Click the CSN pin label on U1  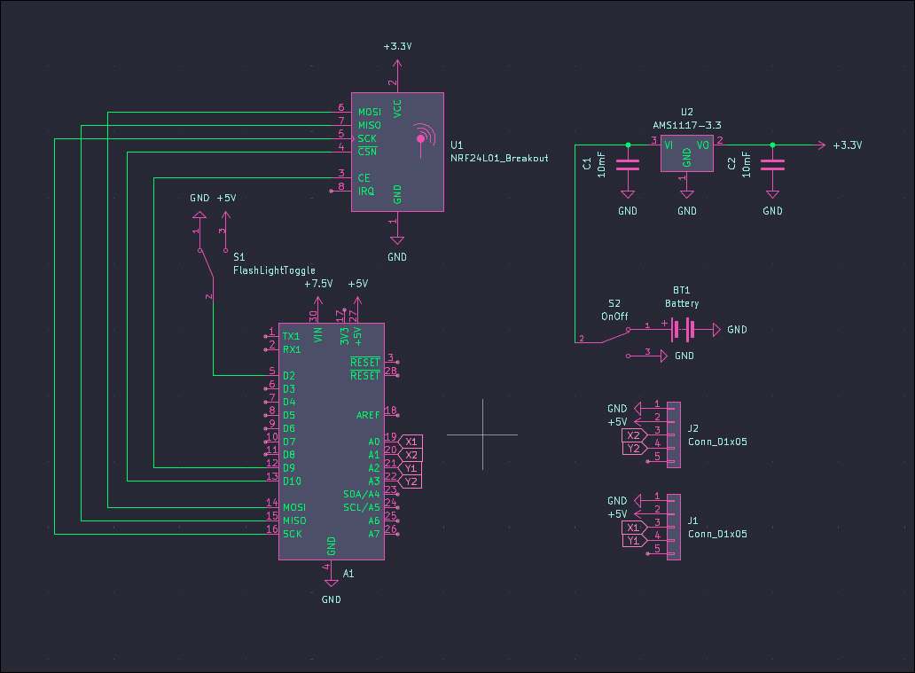click(367, 152)
